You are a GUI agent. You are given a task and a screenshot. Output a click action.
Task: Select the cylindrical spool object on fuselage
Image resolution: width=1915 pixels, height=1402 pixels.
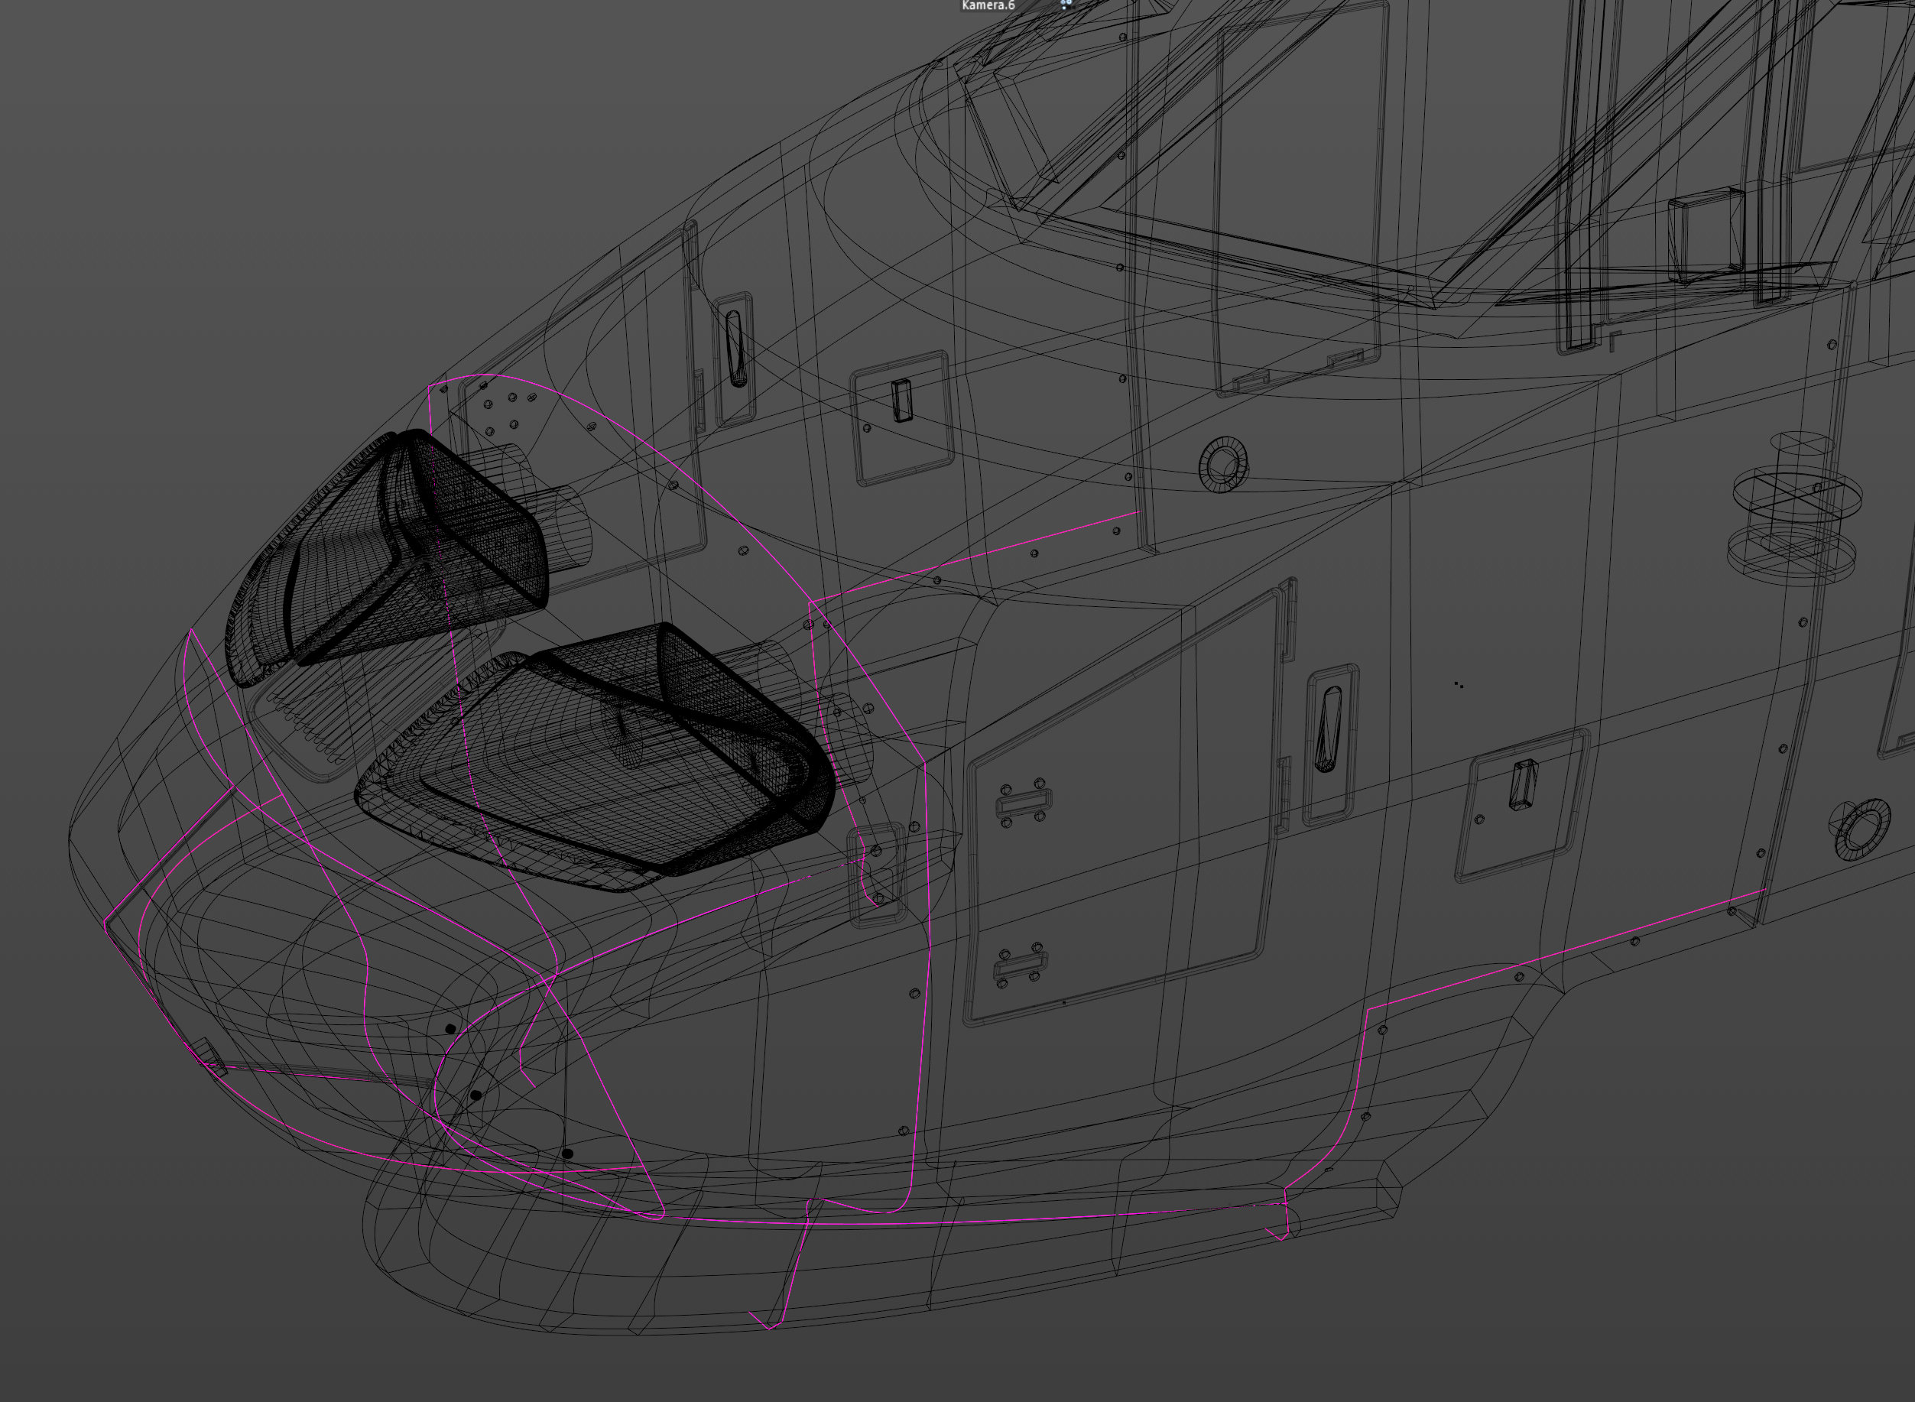coord(1796,509)
